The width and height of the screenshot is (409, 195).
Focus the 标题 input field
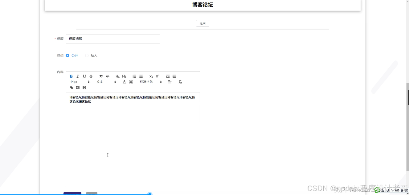tap(113, 39)
